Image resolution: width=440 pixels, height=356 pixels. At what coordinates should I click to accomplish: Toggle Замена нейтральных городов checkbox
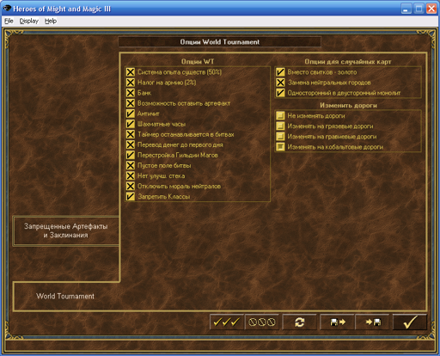pos(280,83)
